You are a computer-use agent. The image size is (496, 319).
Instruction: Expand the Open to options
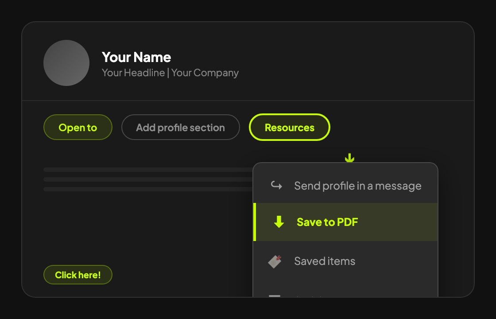coord(77,127)
